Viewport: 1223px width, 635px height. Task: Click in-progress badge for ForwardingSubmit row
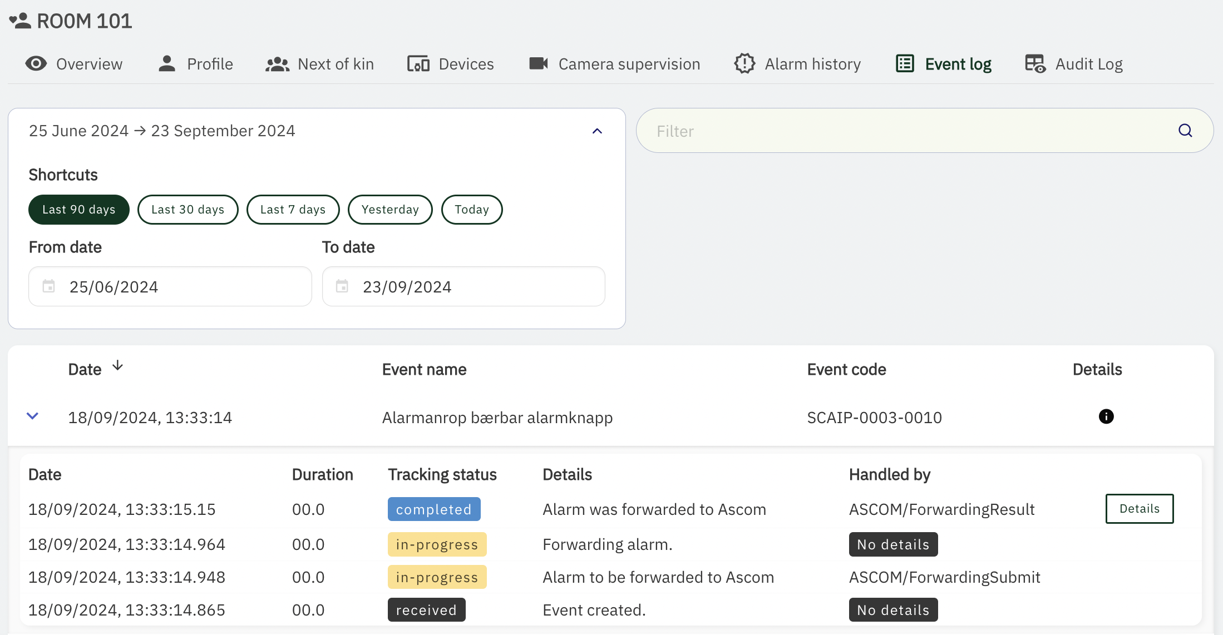click(x=437, y=577)
